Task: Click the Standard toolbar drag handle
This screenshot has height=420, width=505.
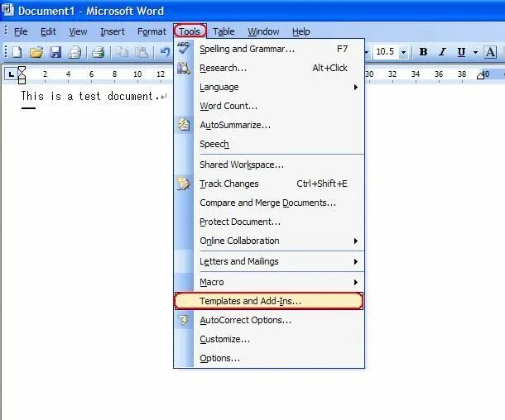Action: click(6, 52)
